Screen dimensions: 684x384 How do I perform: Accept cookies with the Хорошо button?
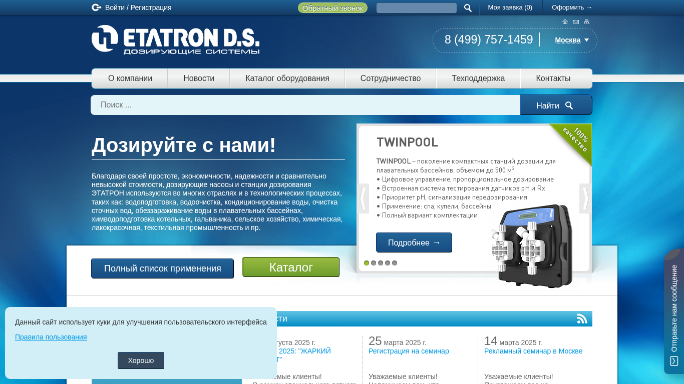click(141, 360)
